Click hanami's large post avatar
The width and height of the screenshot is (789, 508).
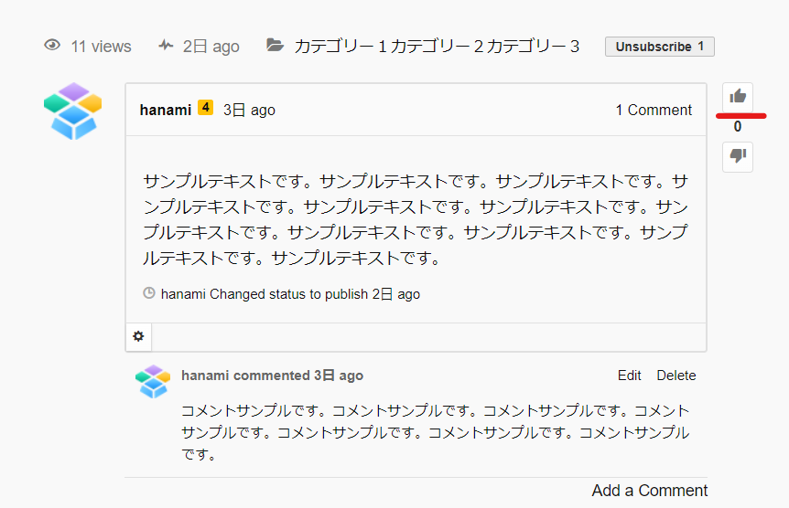pyautogui.click(x=72, y=111)
